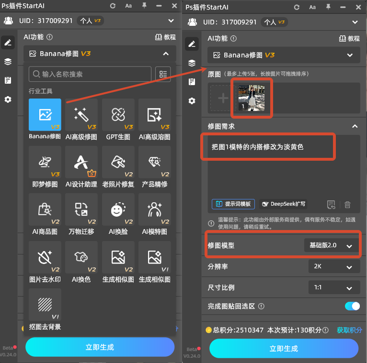
Task: Click info icon next to AI功能 in right panel
Action: 233,39
